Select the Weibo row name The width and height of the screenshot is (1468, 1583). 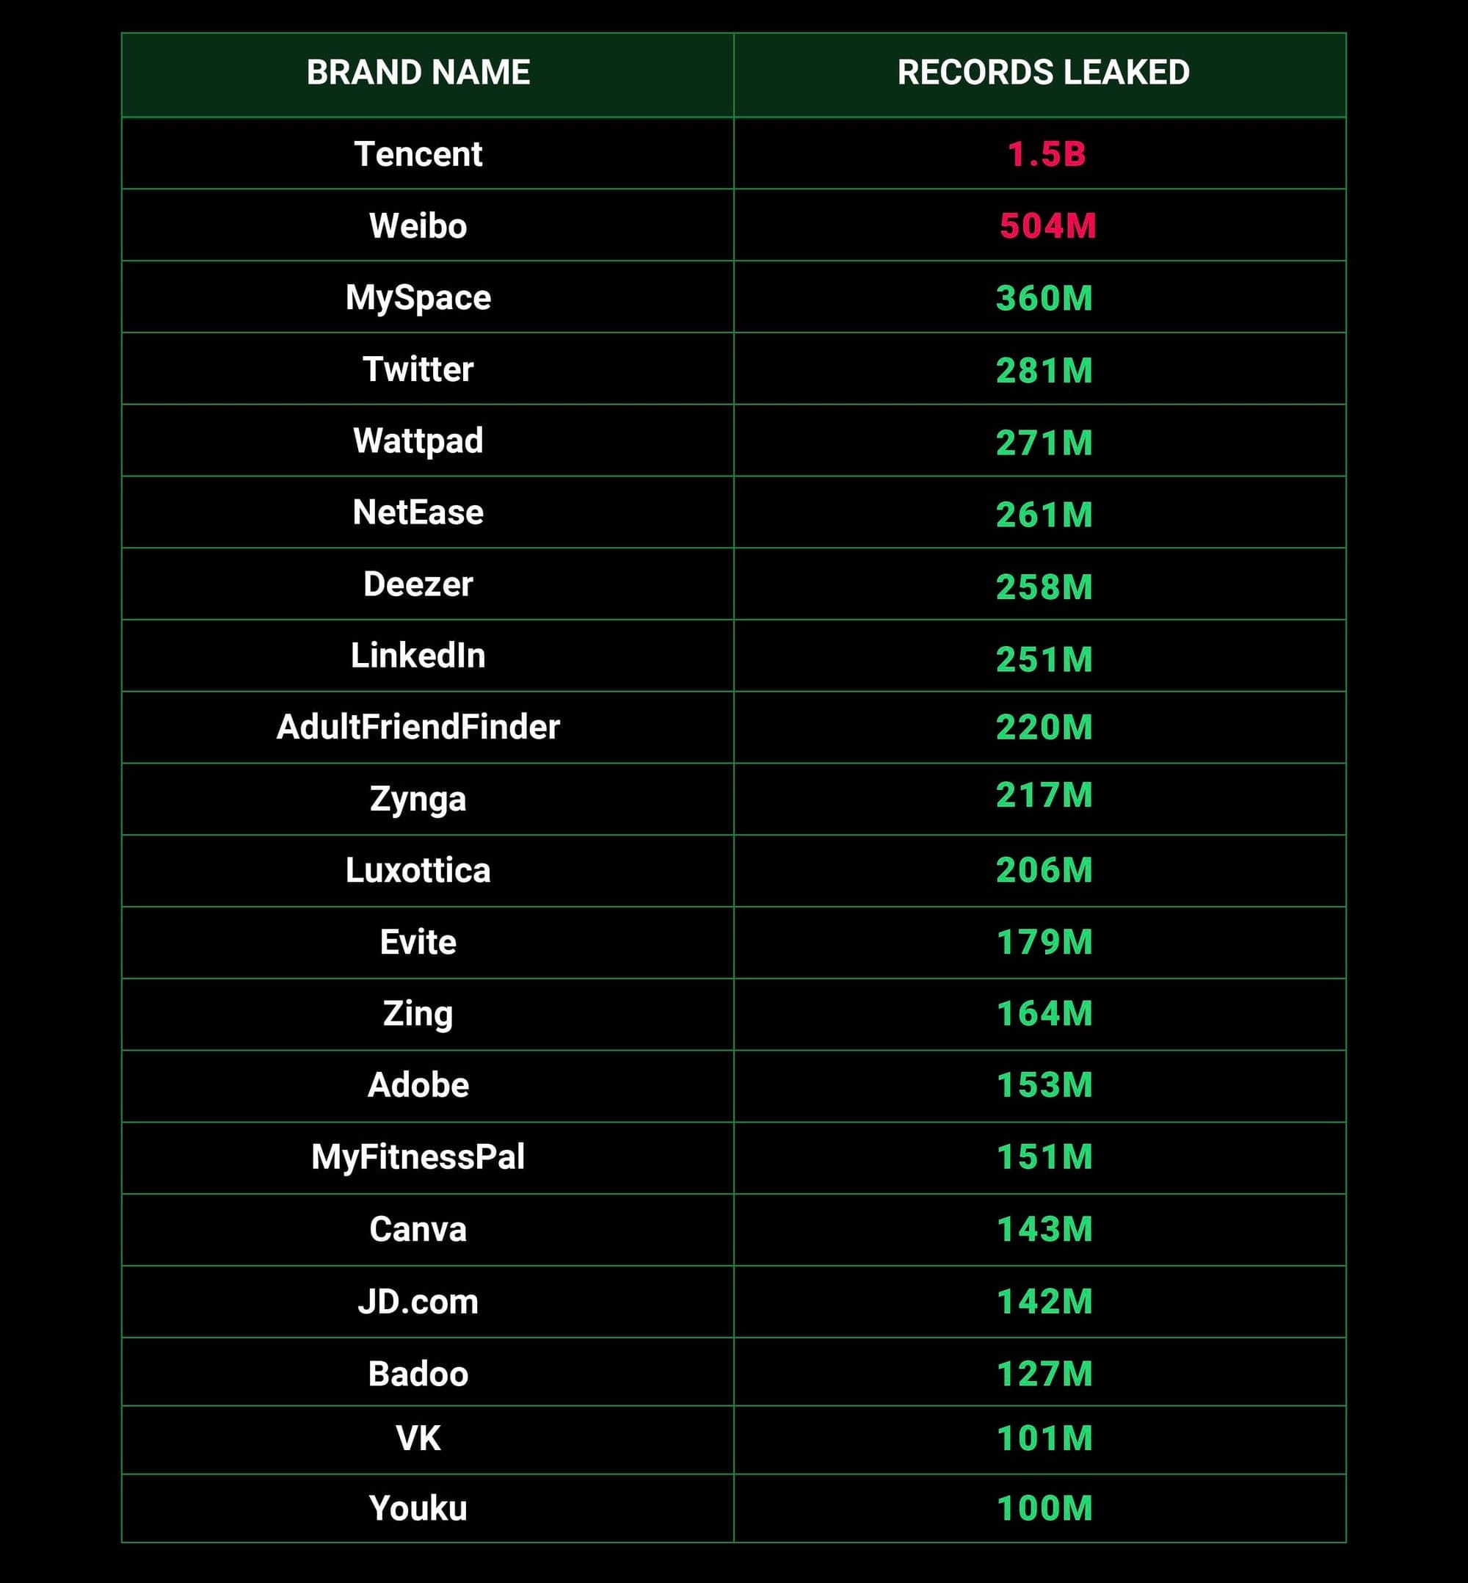[x=418, y=225]
